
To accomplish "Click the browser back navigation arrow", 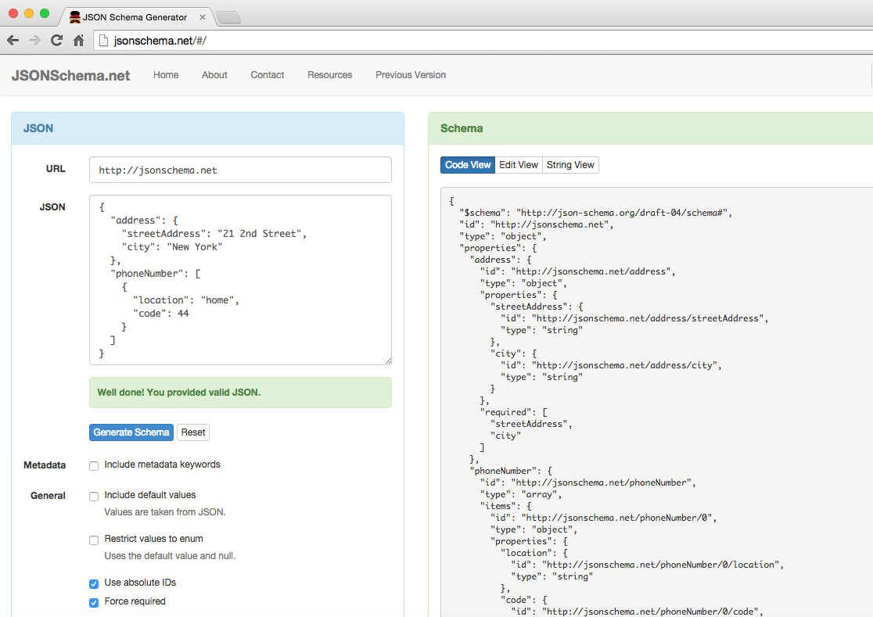I will pos(13,40).
